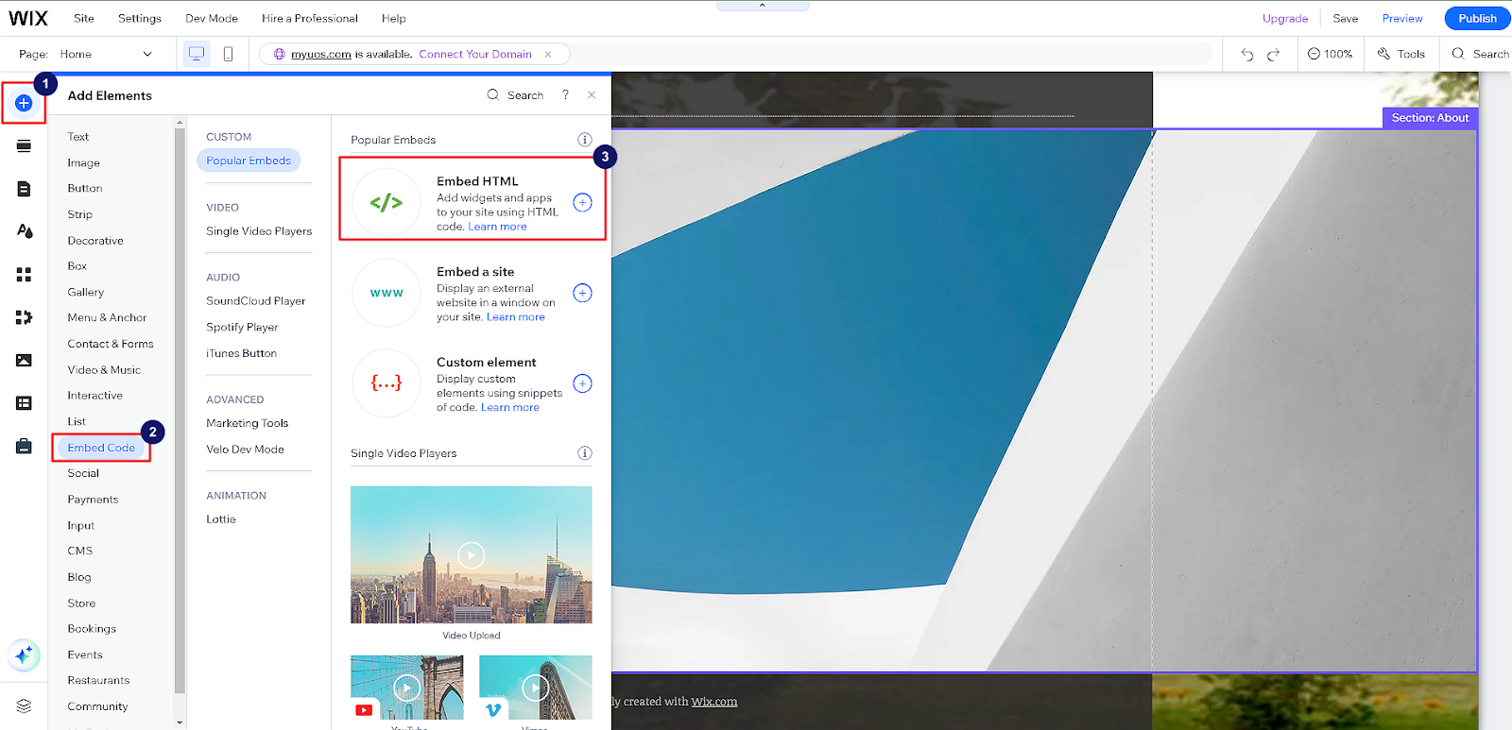Screen dimensions: 1512x730
Task: Click the category list scrollbar
Action: pos(180,411)
